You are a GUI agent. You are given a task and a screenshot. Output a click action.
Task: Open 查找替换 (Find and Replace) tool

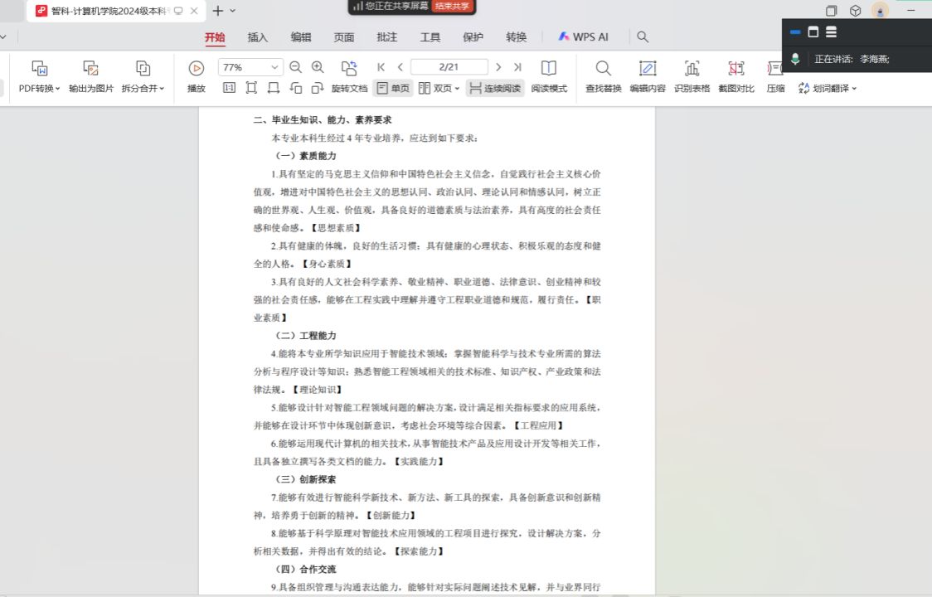[x=603, y=69]
